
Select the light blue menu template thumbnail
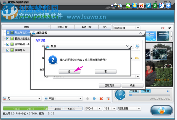151,36
